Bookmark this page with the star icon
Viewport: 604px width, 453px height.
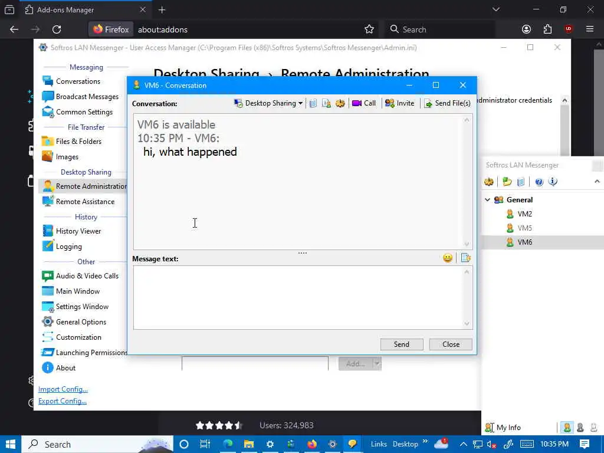369,29
